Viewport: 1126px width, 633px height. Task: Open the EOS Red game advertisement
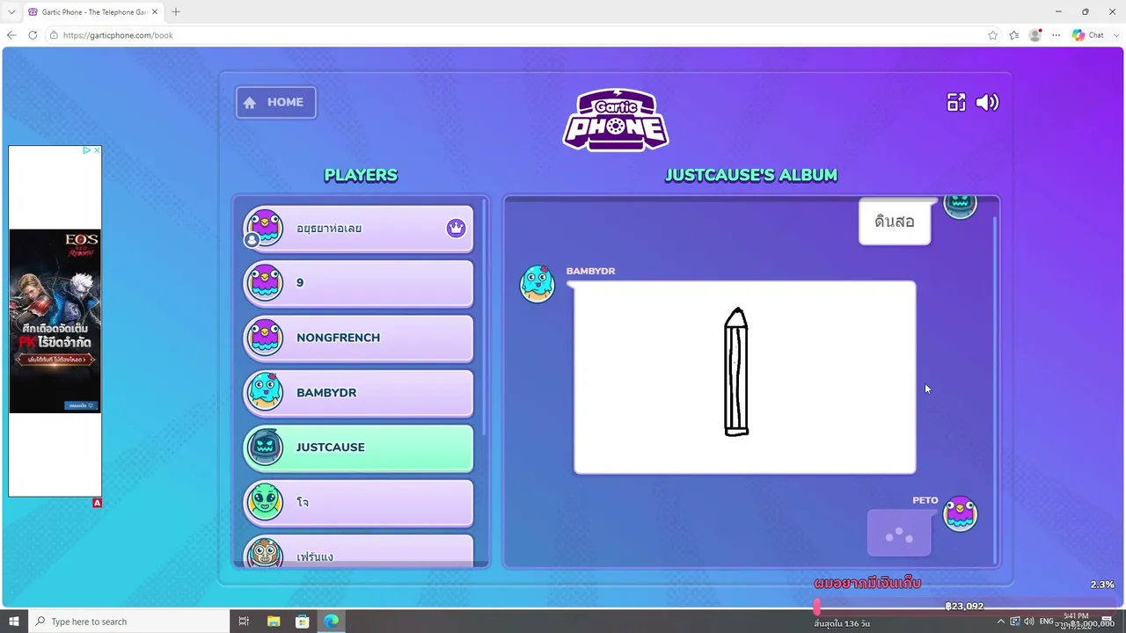pyautogui.click(x=55, y=321)
